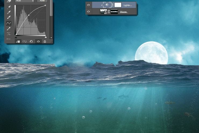This screenshot has width=199, height=133.
Task: Choose the pencil draw-curve tool
Action: 9,29
